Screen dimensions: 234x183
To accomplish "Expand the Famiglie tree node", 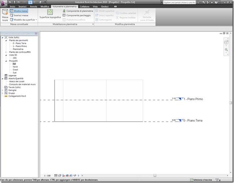I will pyautogui.click(x=3, y=90).
